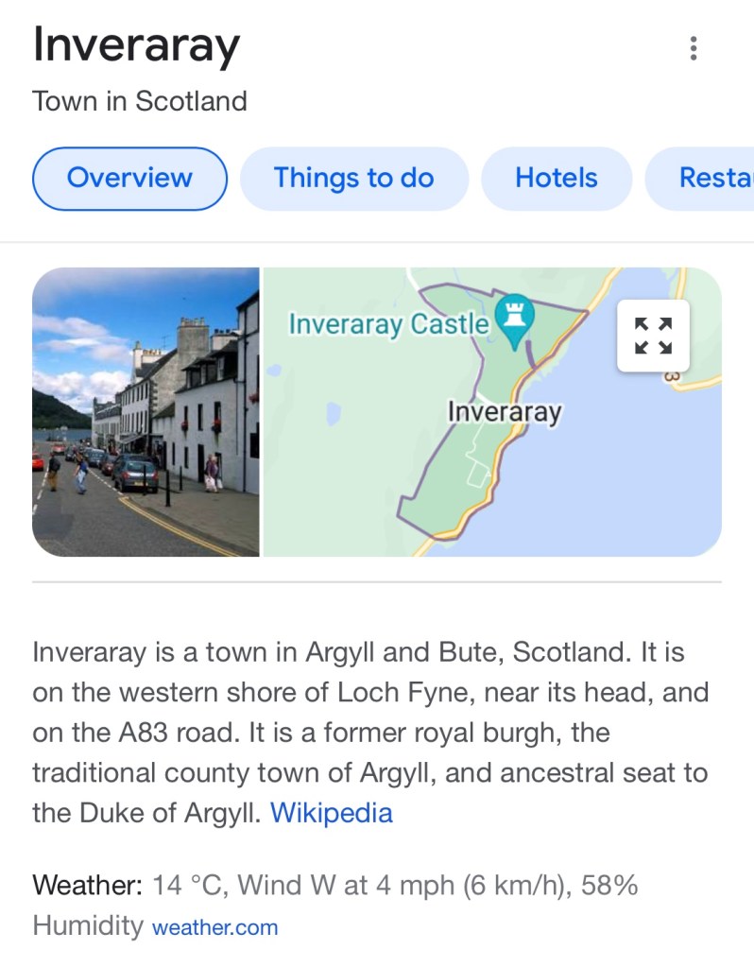This screenshot has height=967, width=754.
Task: Click the Weather label text
Action: pos(87,886)
